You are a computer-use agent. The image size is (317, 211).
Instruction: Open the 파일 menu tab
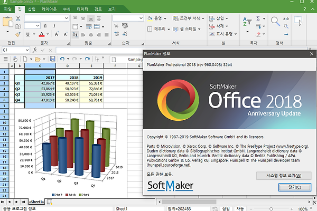pyautogui.click(x=8, y=9)
